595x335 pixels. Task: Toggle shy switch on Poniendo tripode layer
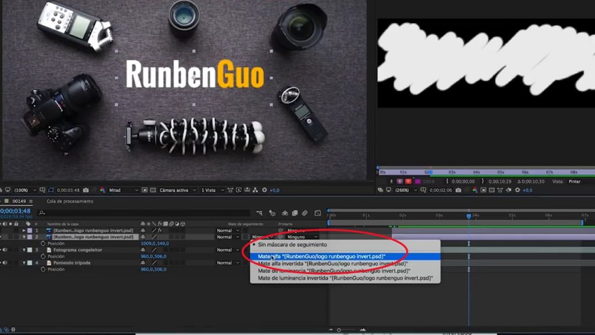point(143,263)
